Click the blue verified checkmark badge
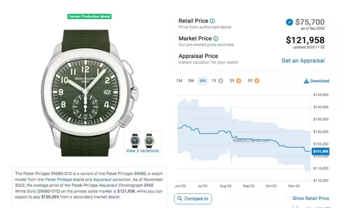Viewport: 343px width, 208px height. (x=289, y=22)
